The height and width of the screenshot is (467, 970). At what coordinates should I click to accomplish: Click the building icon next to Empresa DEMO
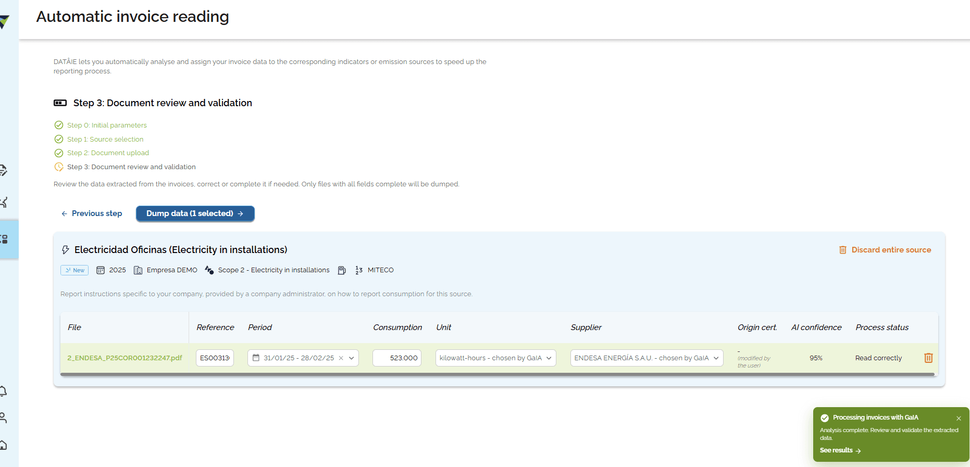(138, 270)
